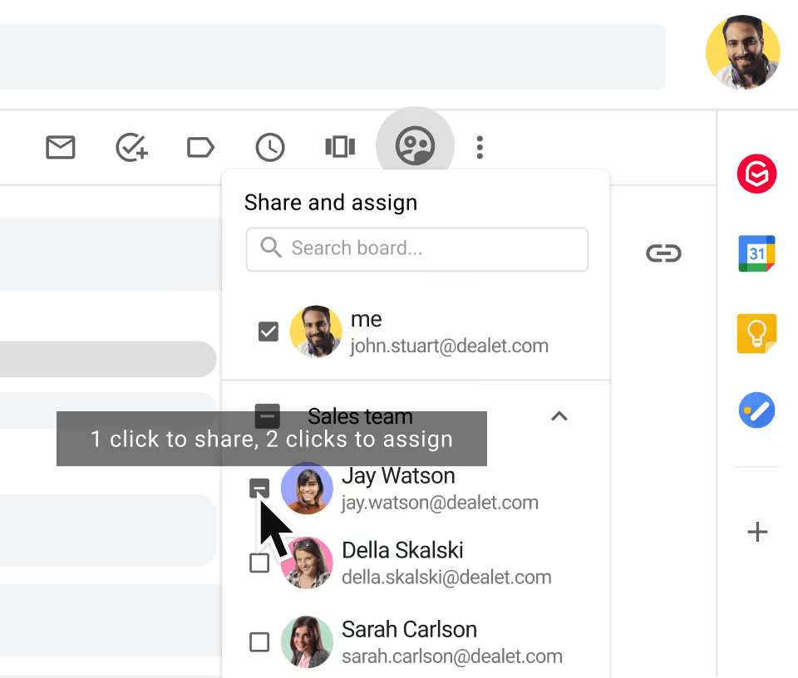Select the name 'Sarah Carlson'
Screen dimensions: 798x678
tap(409, 630)
